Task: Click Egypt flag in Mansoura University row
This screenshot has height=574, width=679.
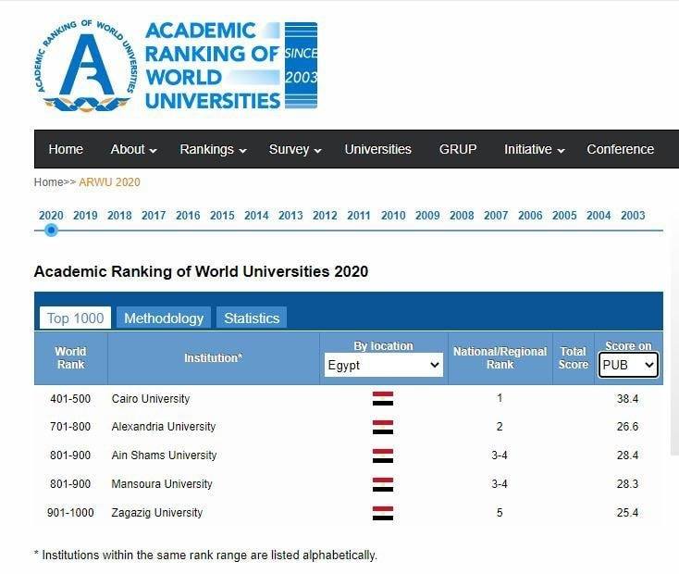Action: (383, 484)
